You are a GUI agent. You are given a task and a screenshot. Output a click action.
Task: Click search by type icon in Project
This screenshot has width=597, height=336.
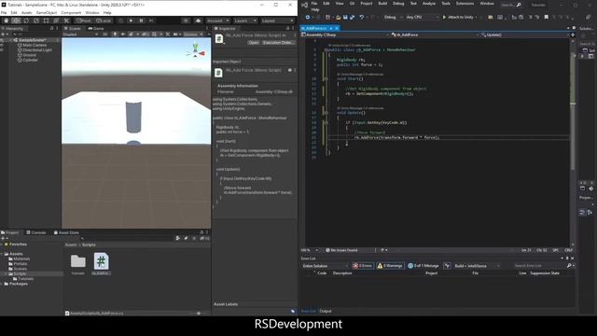(178, 239)
